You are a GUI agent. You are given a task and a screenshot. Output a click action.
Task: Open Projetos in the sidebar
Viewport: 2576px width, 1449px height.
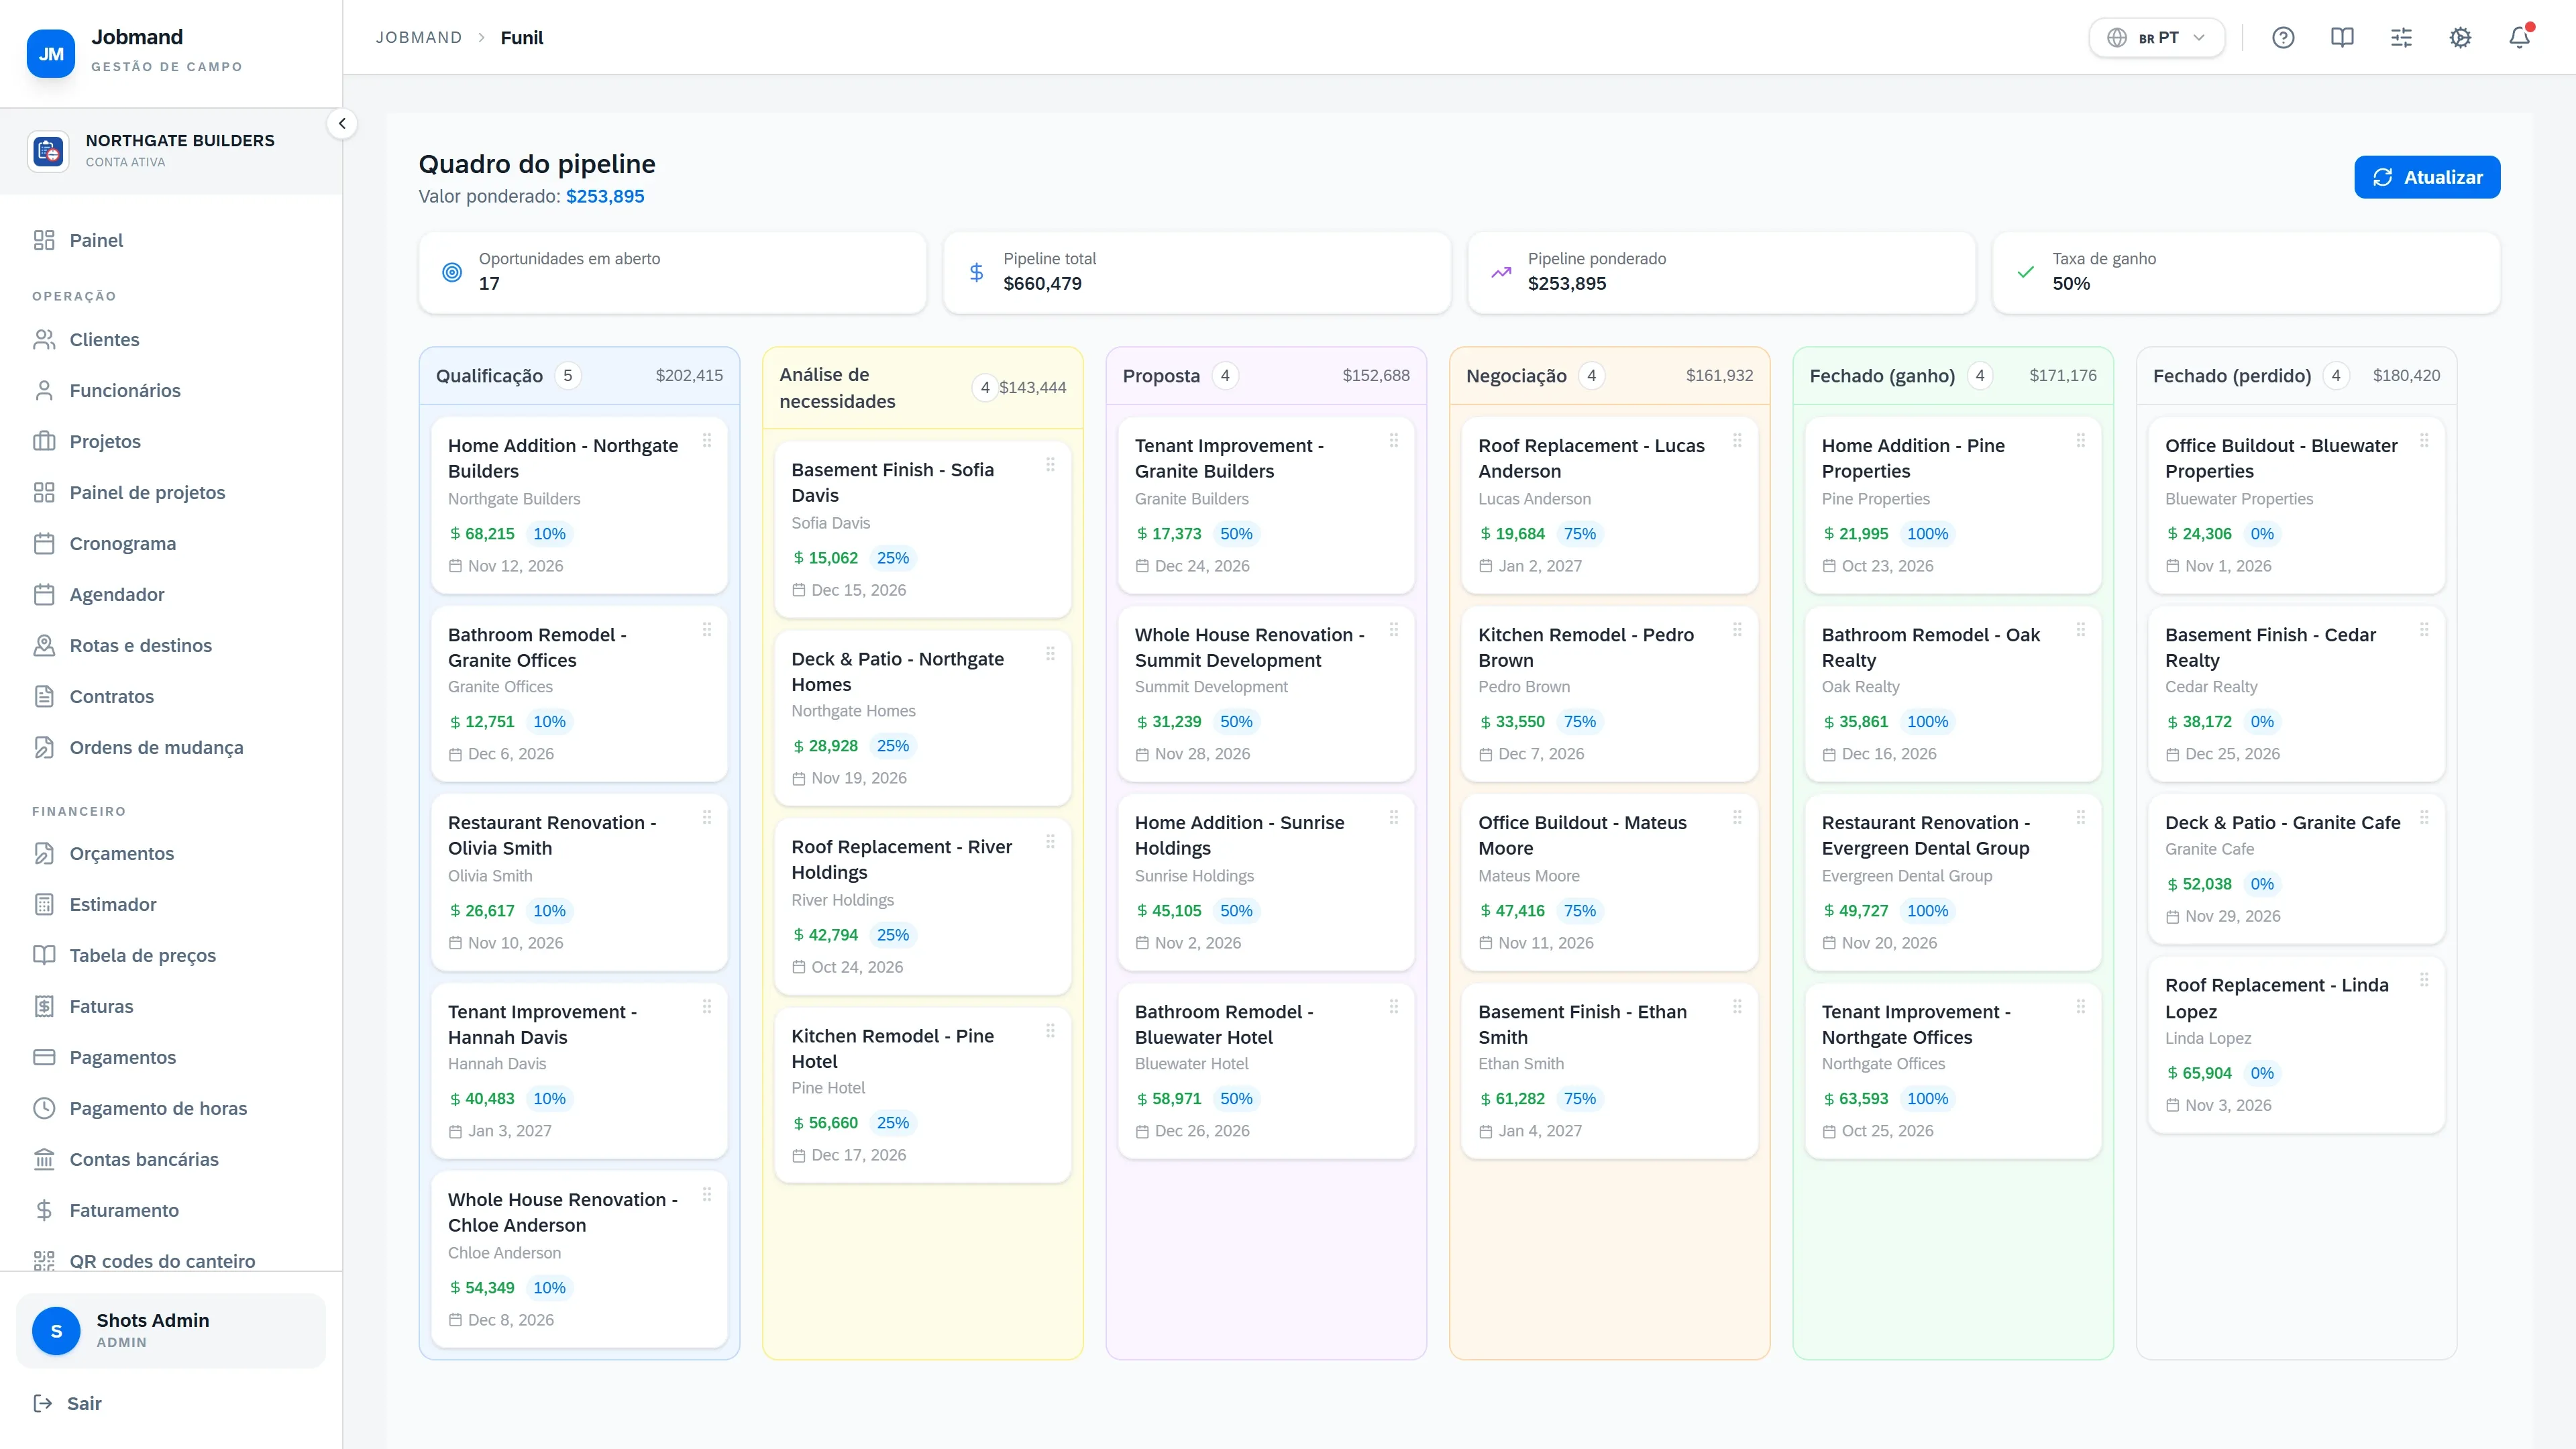pos(171,442)
